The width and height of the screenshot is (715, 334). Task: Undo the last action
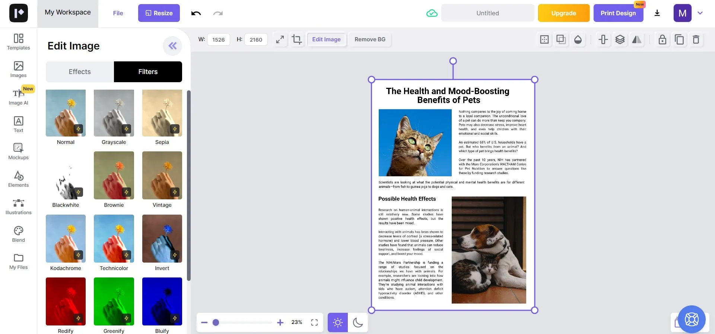[196, 13]
